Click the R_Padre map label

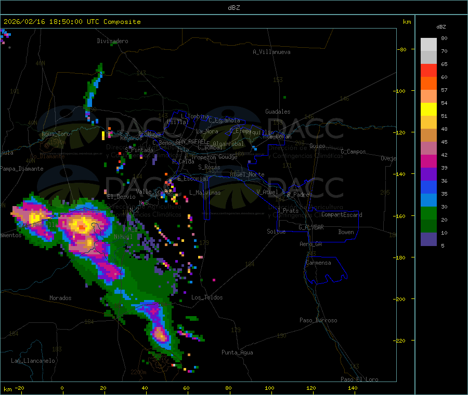pyautogui.click(x=298, y=195)
